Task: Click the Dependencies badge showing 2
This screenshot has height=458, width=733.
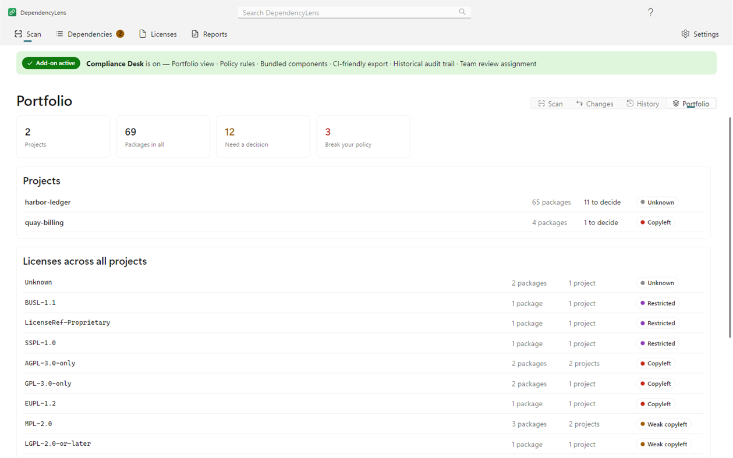Action: pos(120,34)
